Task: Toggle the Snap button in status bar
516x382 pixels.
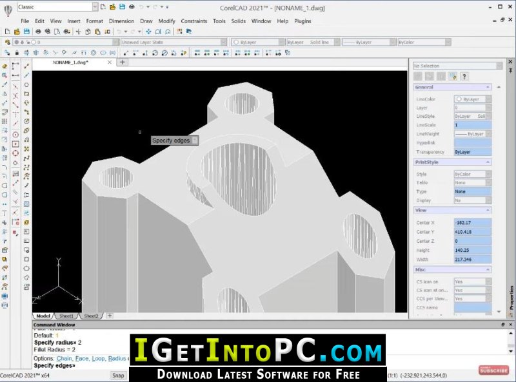Action: coord(118,375)
